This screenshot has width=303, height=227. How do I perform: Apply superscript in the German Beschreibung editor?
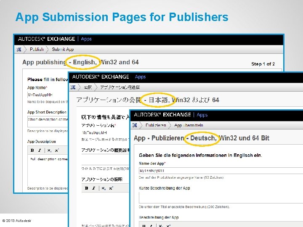pyautogui.click(x=168, y=225)
